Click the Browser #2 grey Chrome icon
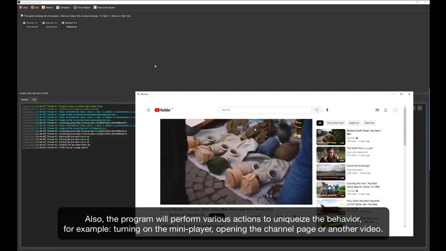This screenshot has width=446, height=251. (x=44, y=23)
